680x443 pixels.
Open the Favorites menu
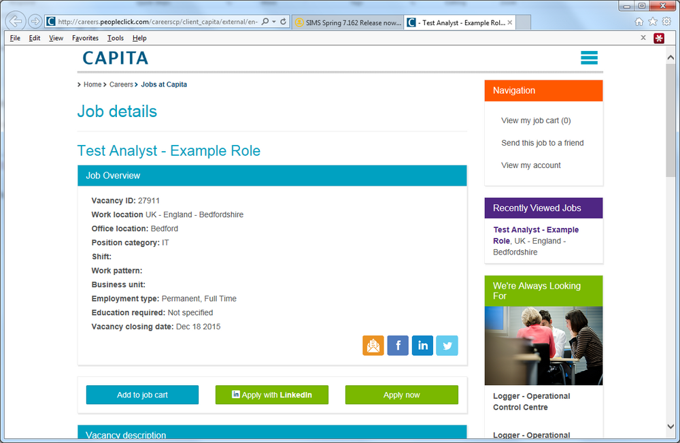coord(85,38)
